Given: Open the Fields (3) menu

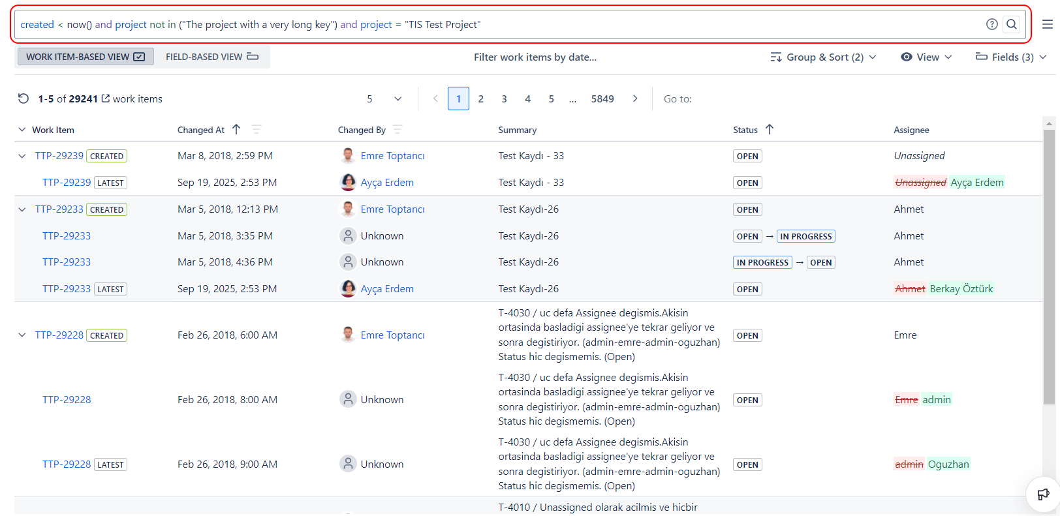Looking at the screenshot, I should [x=1011, y=57].
